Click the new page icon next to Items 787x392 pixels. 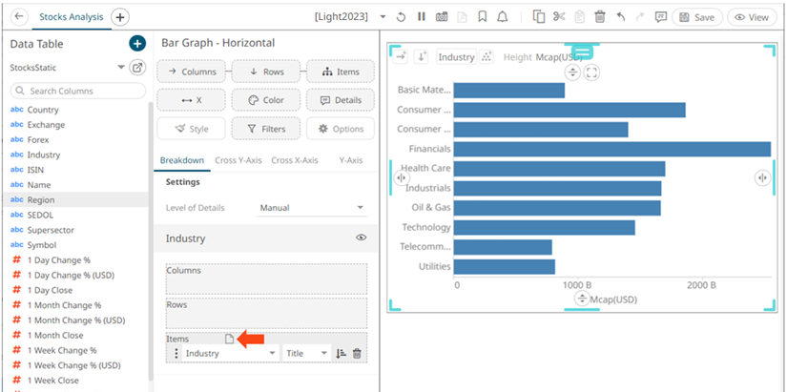pos(229,340)
